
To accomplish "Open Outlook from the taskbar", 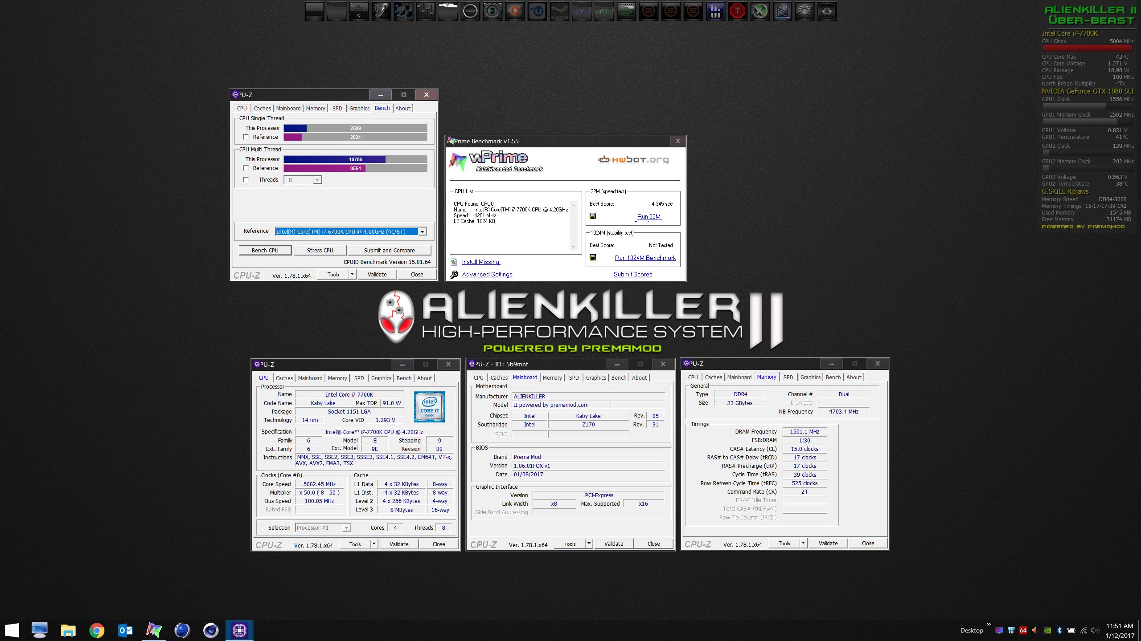I will pos(125,630).
